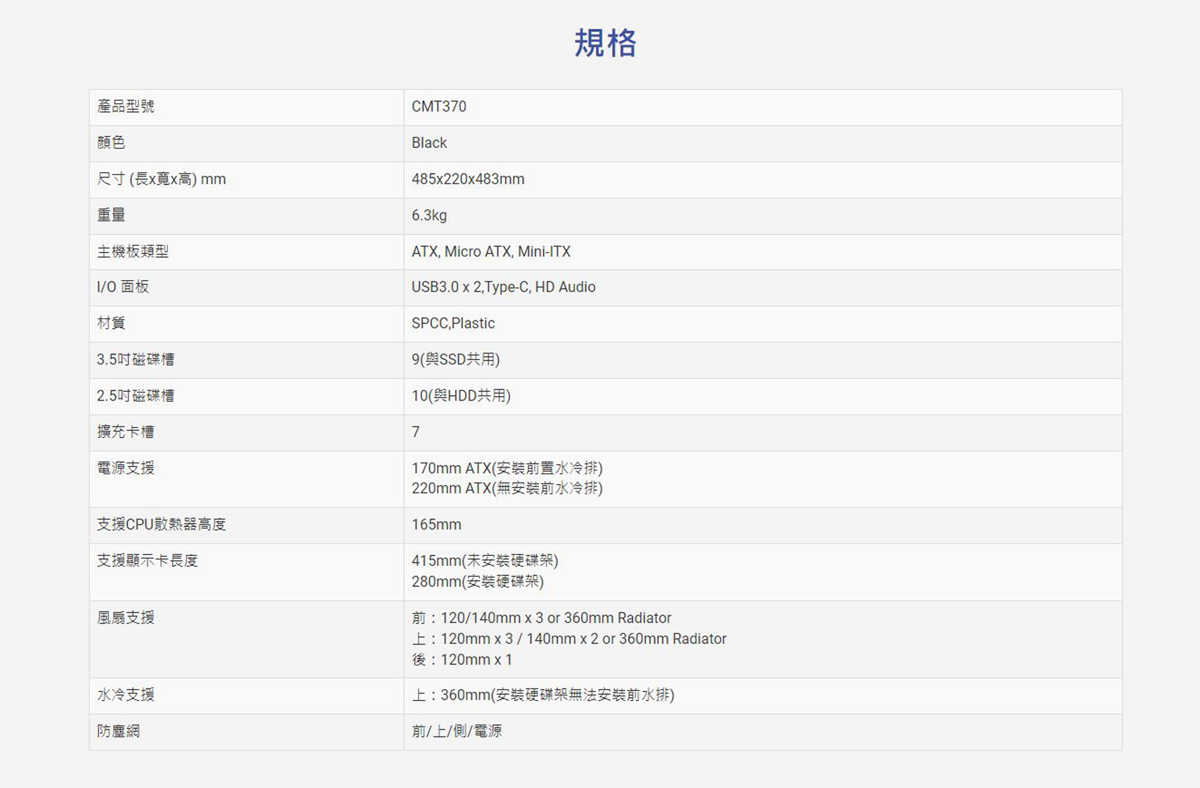
Task: Click the SPCC,Plastic material value
Action: (453, 323)
